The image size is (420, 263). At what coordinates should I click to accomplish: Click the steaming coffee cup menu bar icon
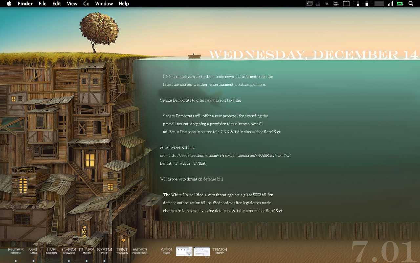[x=336, y=4]
